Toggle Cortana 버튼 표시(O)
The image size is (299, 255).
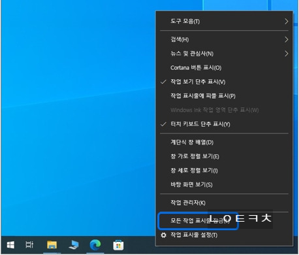click(x=224, y=68)
